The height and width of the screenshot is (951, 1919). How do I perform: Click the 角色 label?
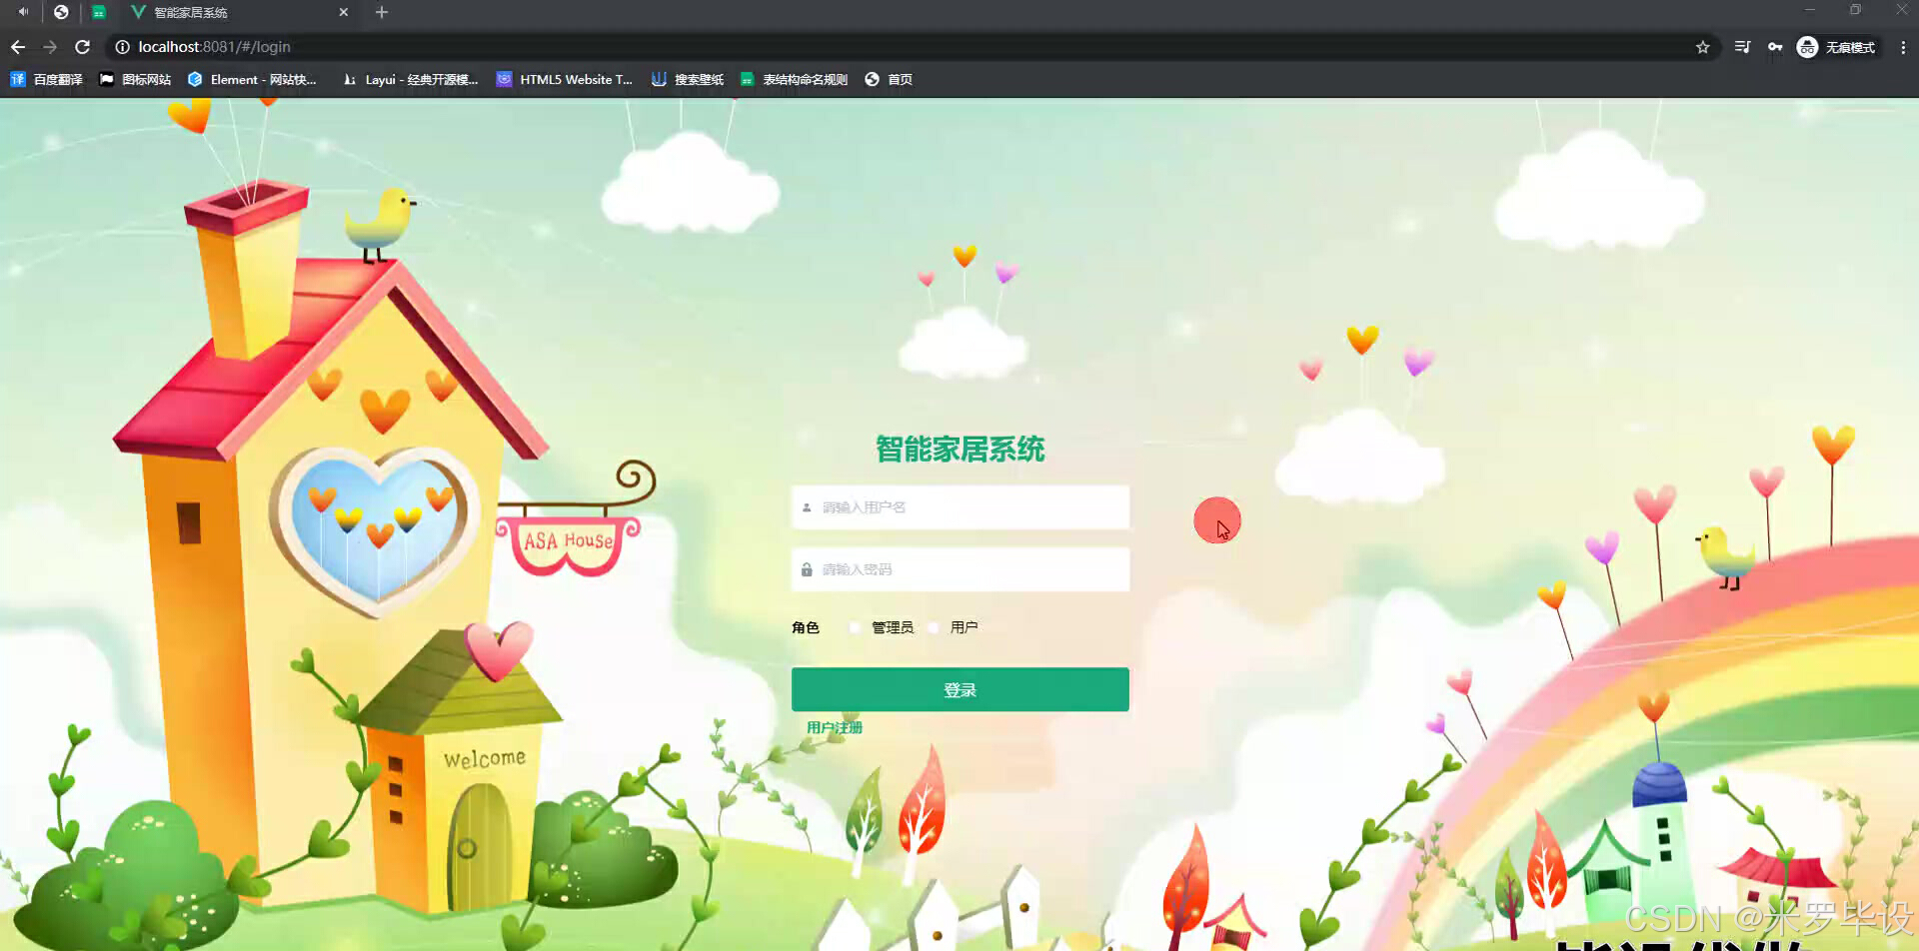[806, 627]
